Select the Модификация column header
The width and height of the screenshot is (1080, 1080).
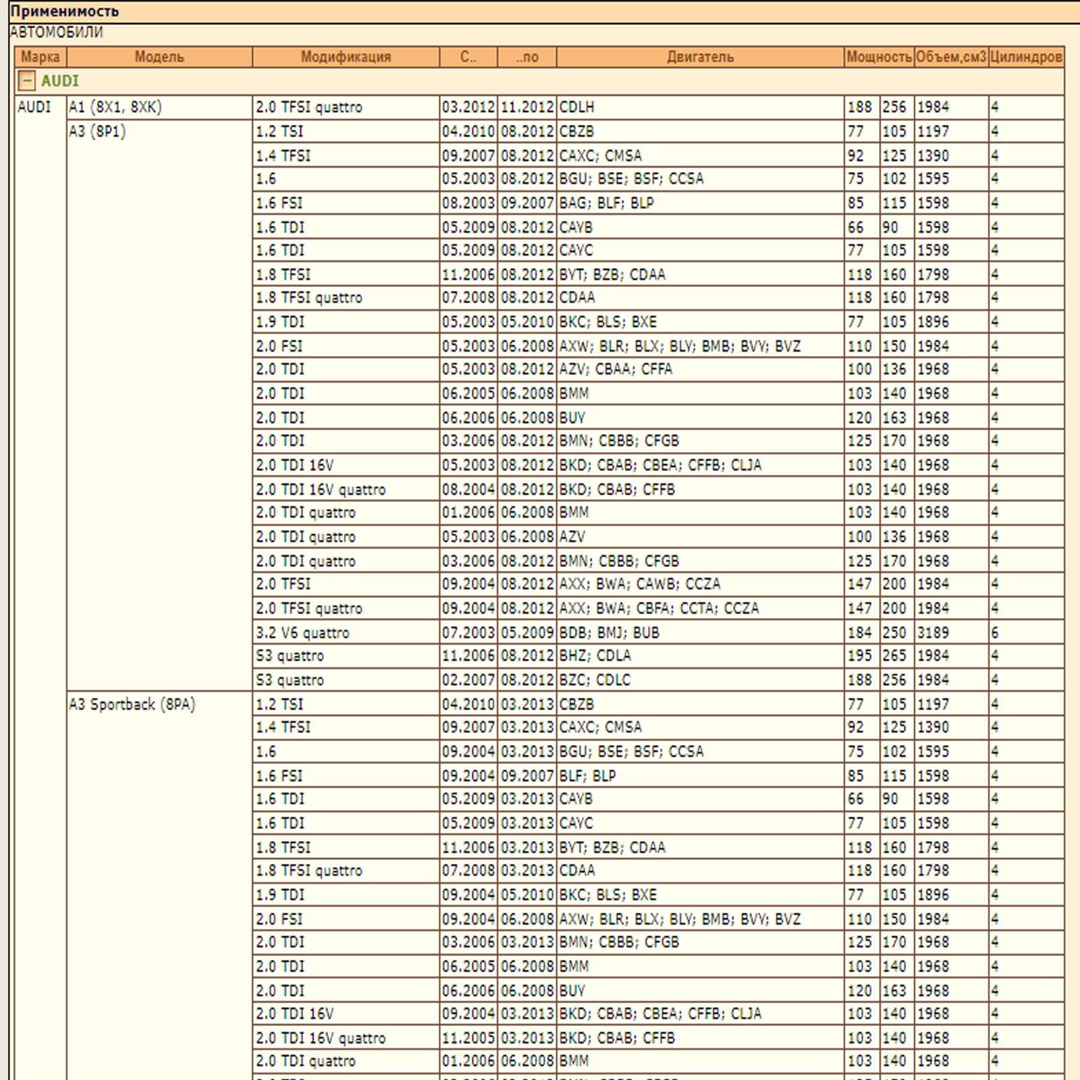[x=346, y=57]
